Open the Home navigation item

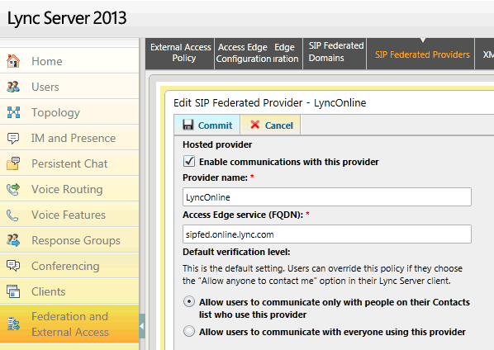coord(69,61)
